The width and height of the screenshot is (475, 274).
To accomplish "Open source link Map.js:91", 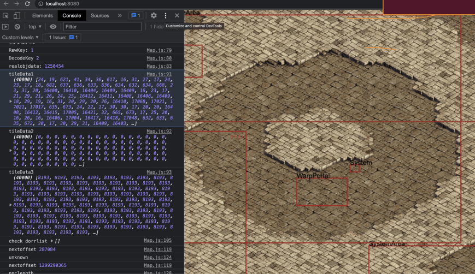I will [x=159, y=74].
